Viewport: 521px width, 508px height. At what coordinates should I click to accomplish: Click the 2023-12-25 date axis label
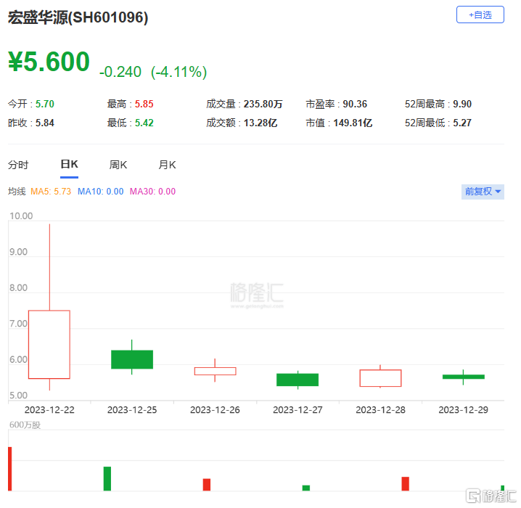tap(132, 410)
